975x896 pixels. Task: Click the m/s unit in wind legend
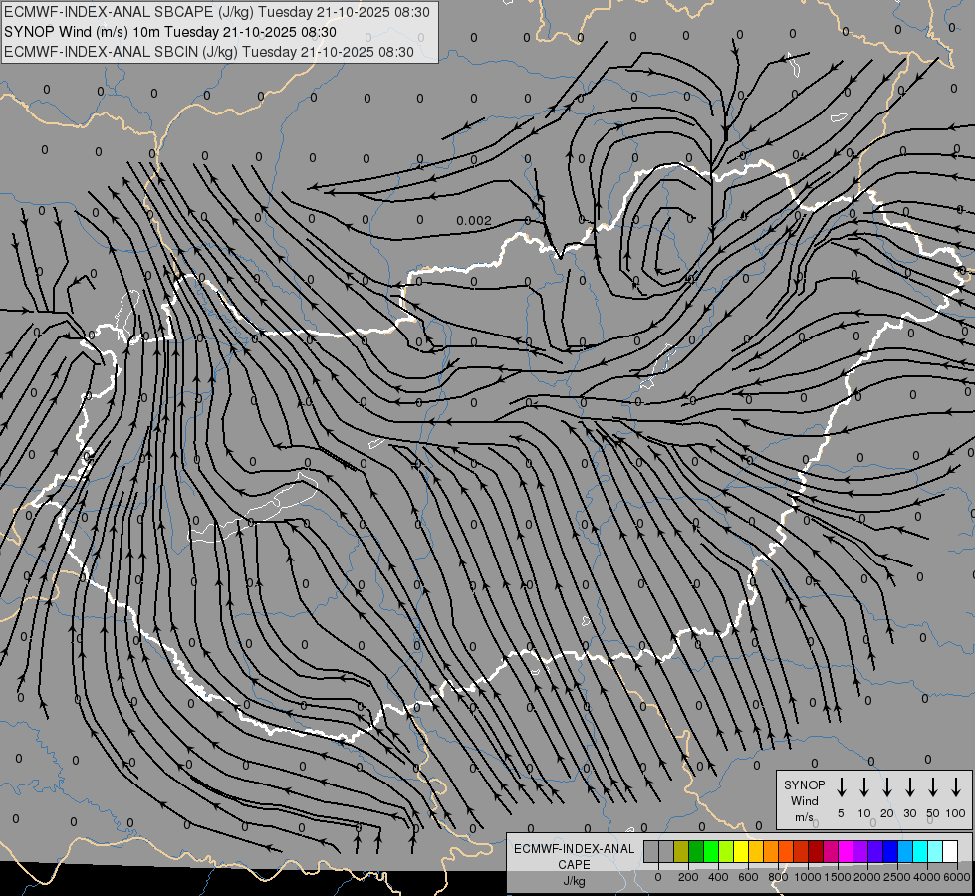pos(804,817)
